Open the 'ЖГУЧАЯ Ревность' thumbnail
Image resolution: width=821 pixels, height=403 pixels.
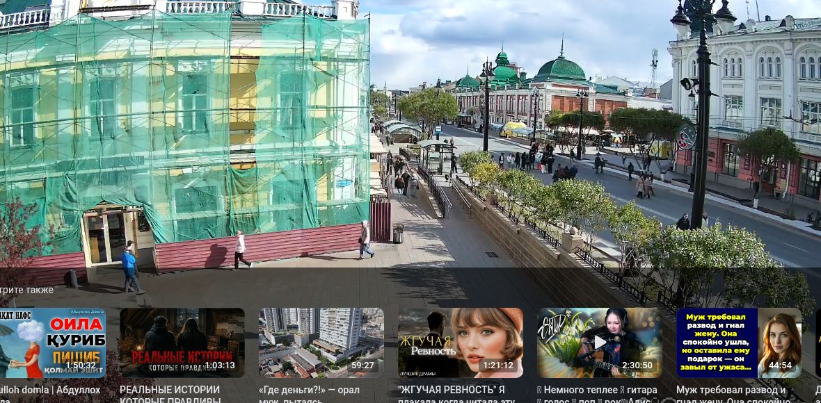460,343
